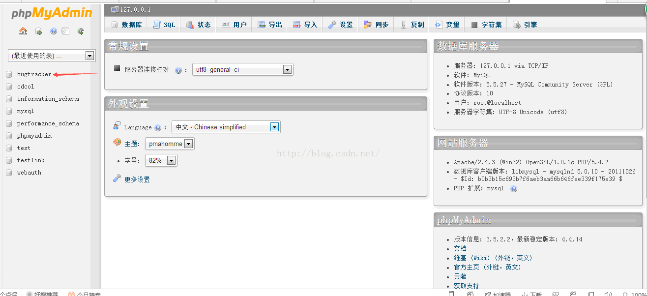The width and height of the screenshot is (647, 296).
Task: Click the database icon beside mysql
Action: [9, 111]
